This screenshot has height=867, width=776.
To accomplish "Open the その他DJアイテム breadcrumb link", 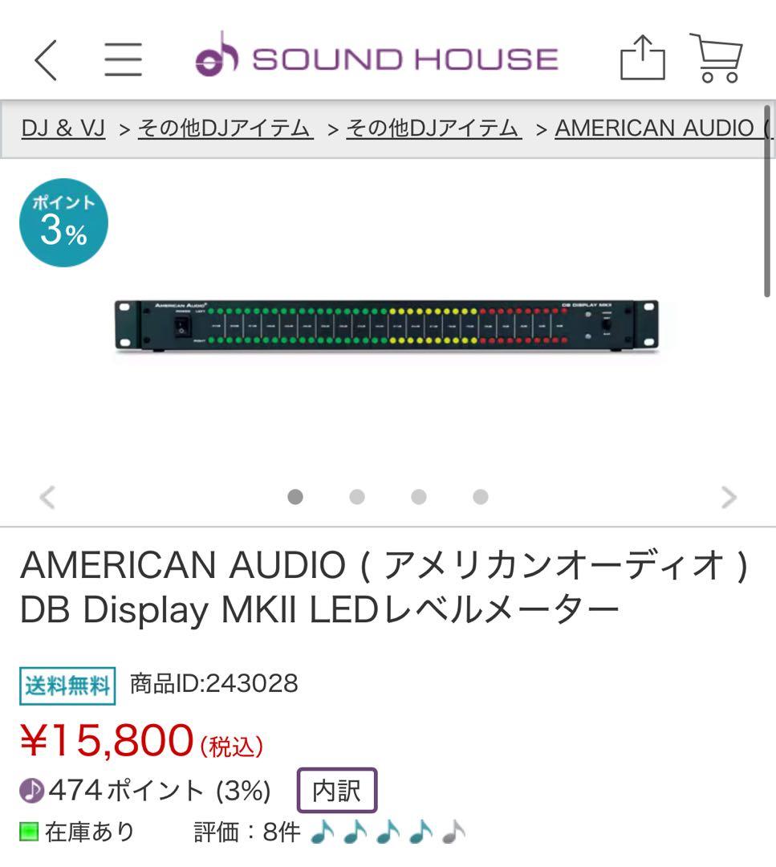I will pyautogui.click(x=223, y=127).
